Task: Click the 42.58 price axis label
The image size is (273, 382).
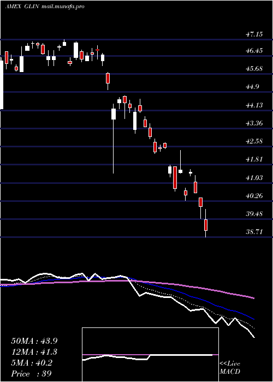Action: (x=254, y=141)
